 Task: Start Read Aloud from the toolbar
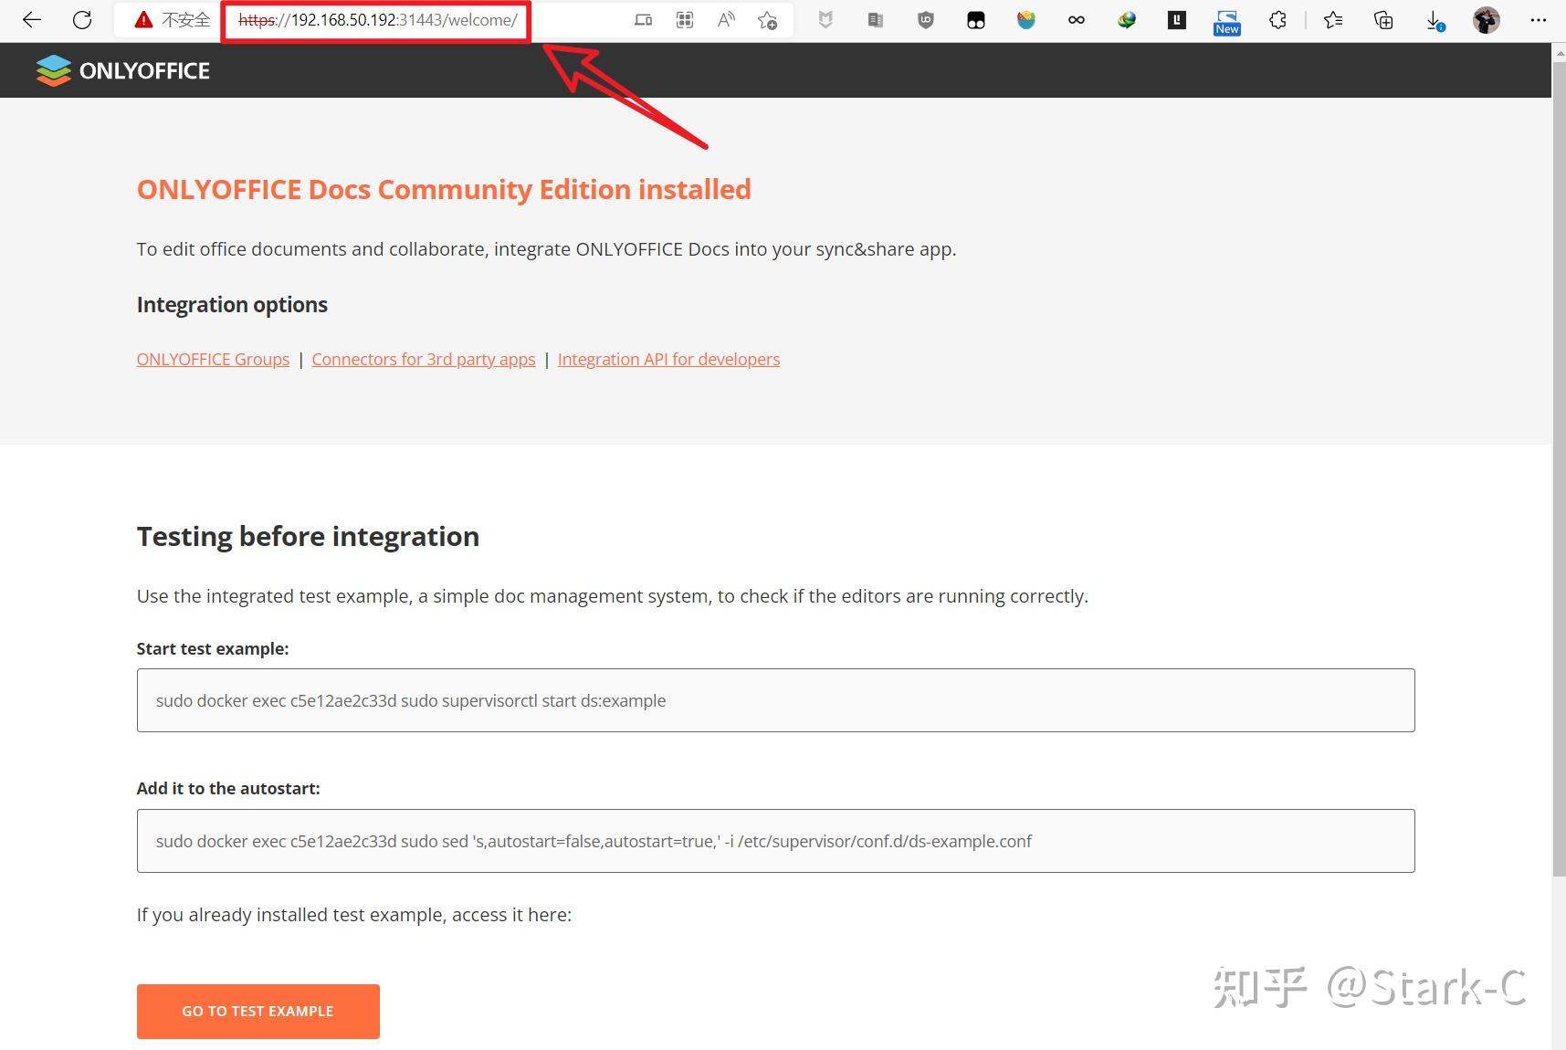coord(725,19)
